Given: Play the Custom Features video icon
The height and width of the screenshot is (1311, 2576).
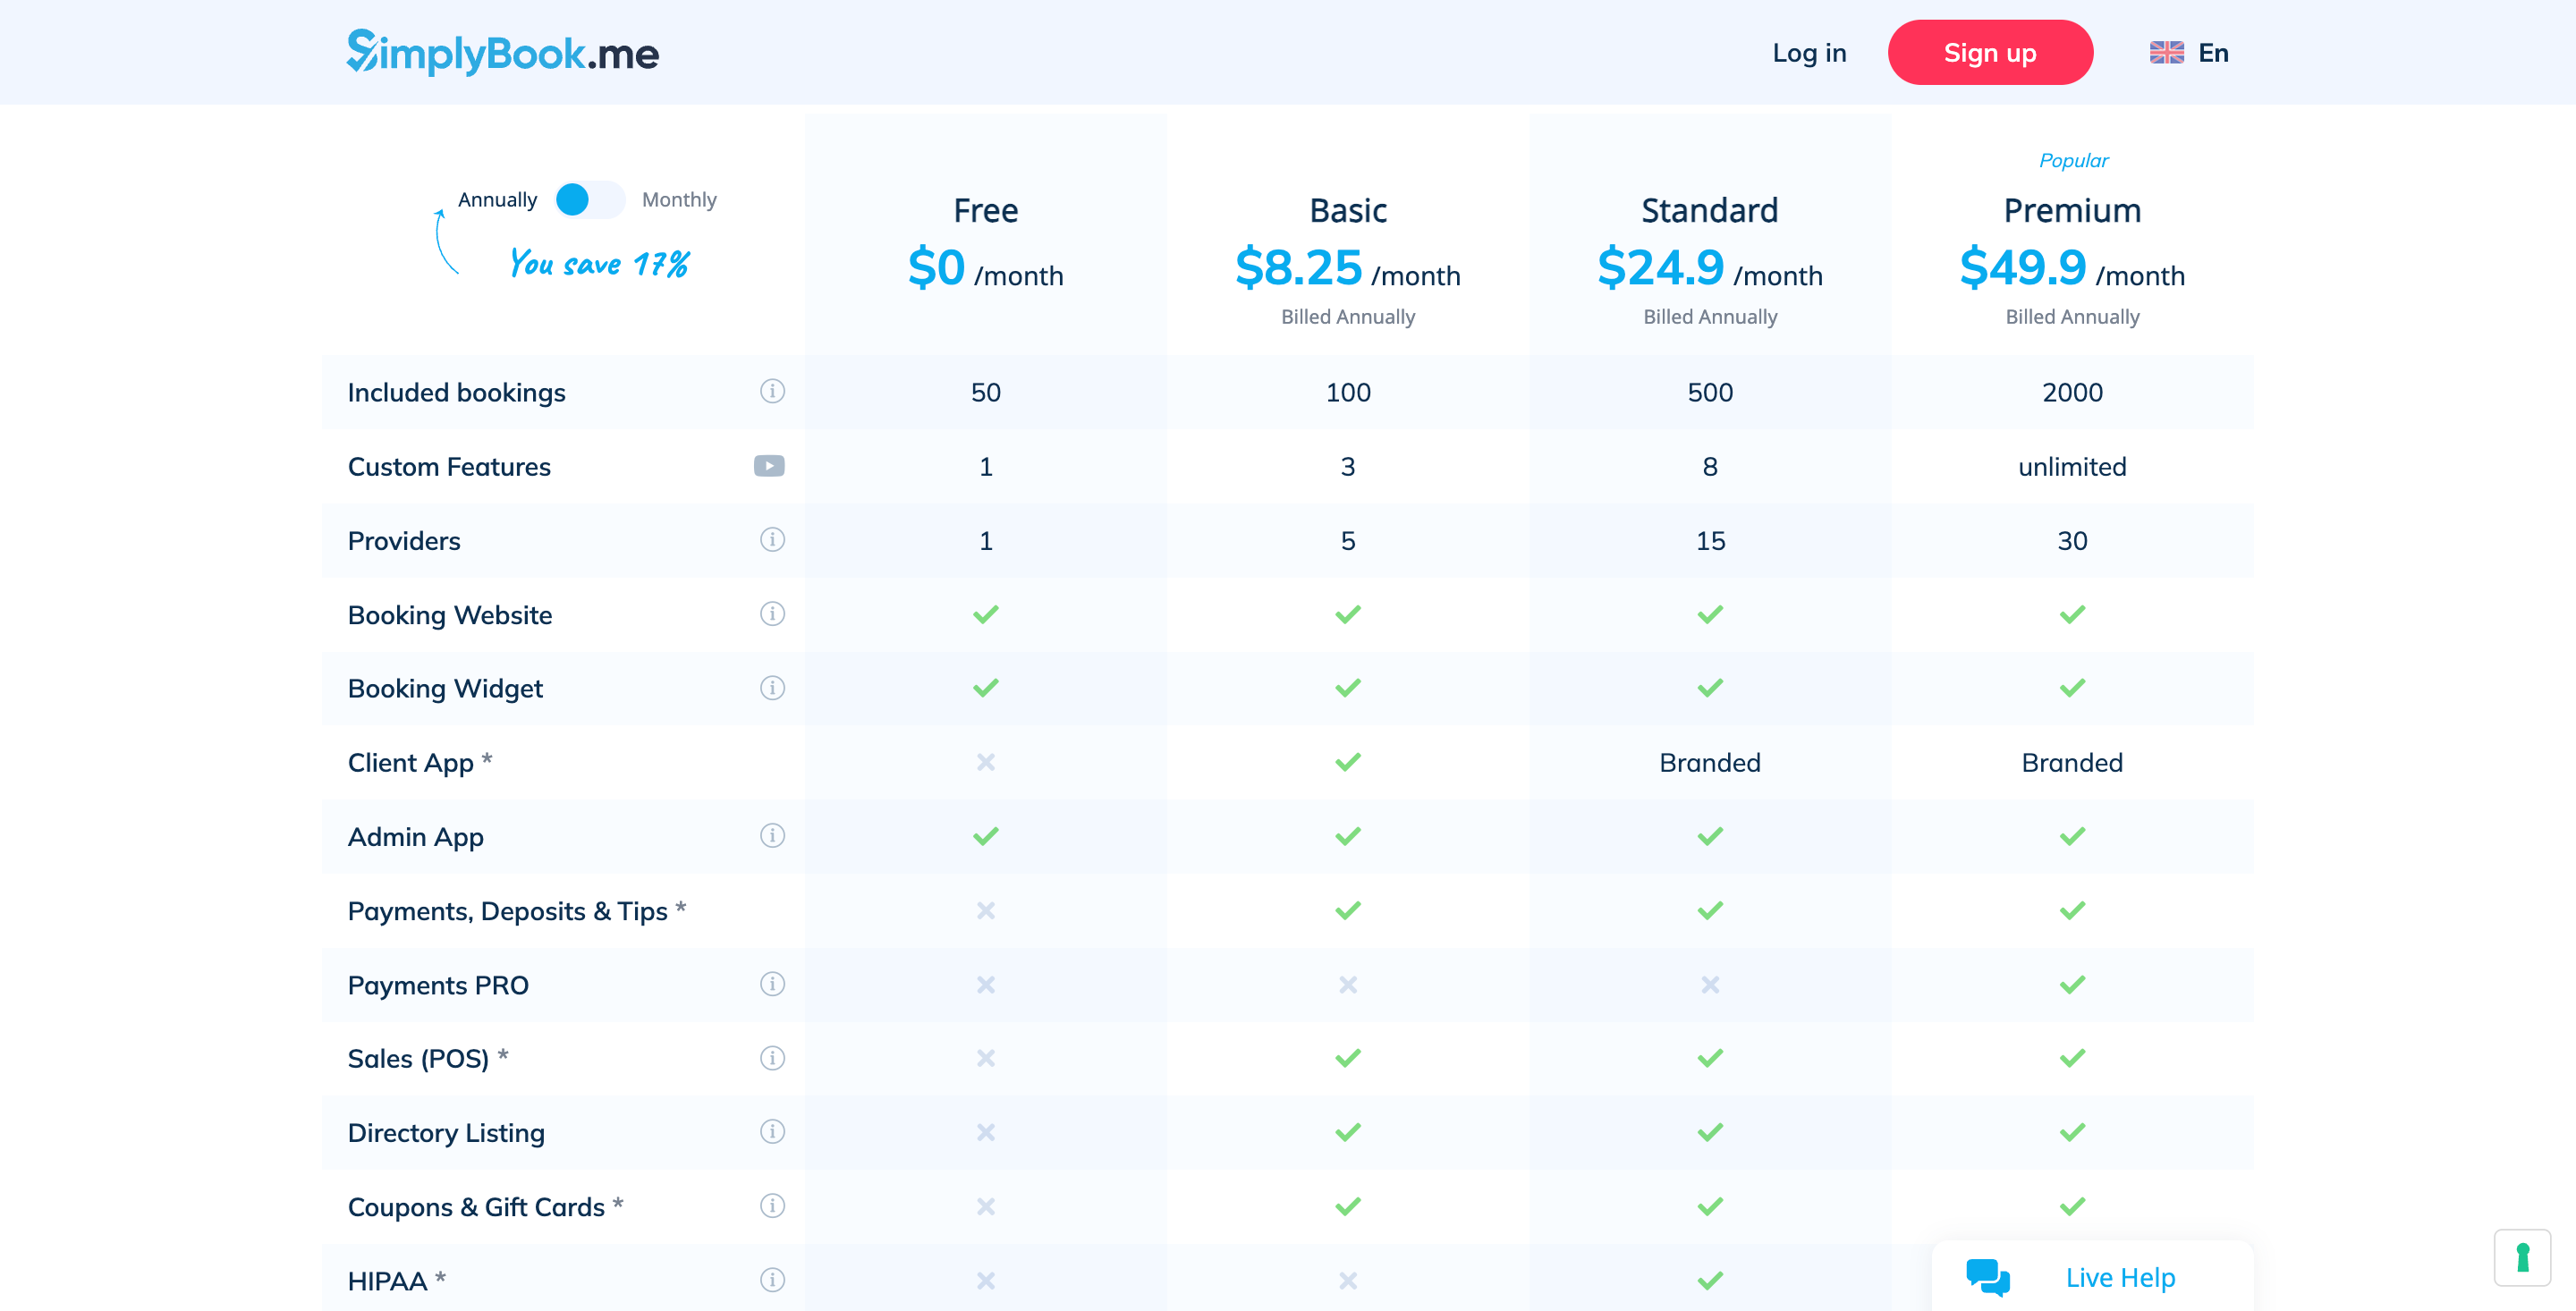Looking at the screenshot, I should point(769,466).
